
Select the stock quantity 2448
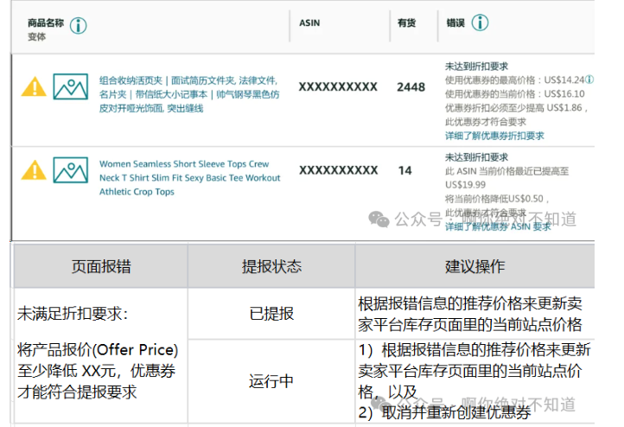(x=411, y=87)
